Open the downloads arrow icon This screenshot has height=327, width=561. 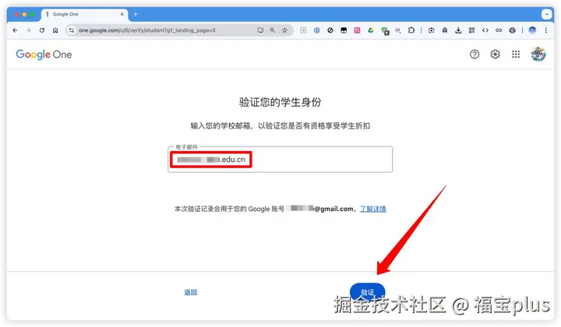458,30
